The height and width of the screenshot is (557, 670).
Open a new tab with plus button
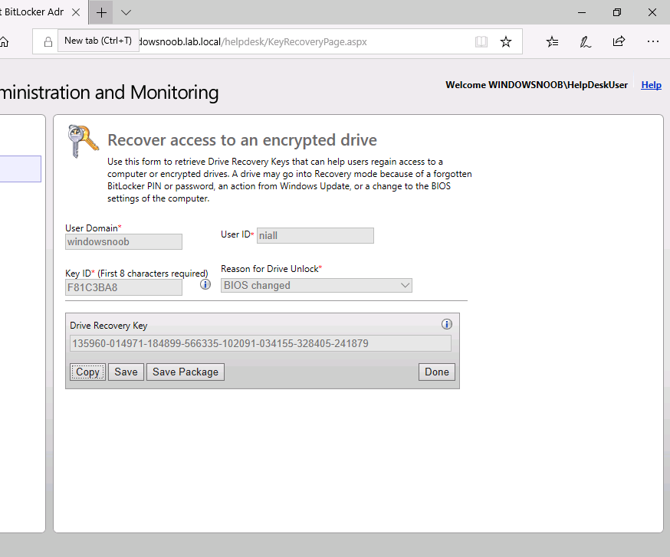pos(101,12)
